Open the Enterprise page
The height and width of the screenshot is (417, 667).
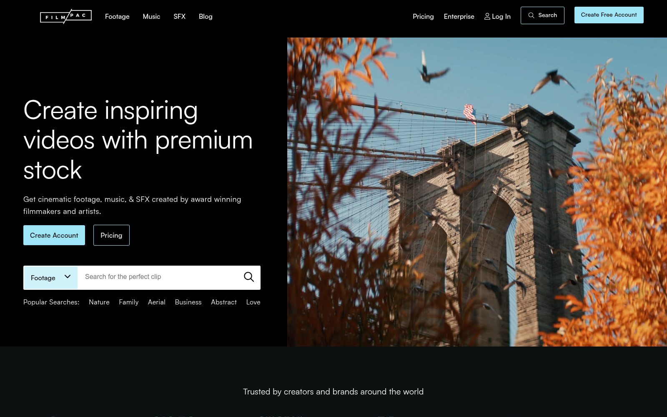pos(459,16)
